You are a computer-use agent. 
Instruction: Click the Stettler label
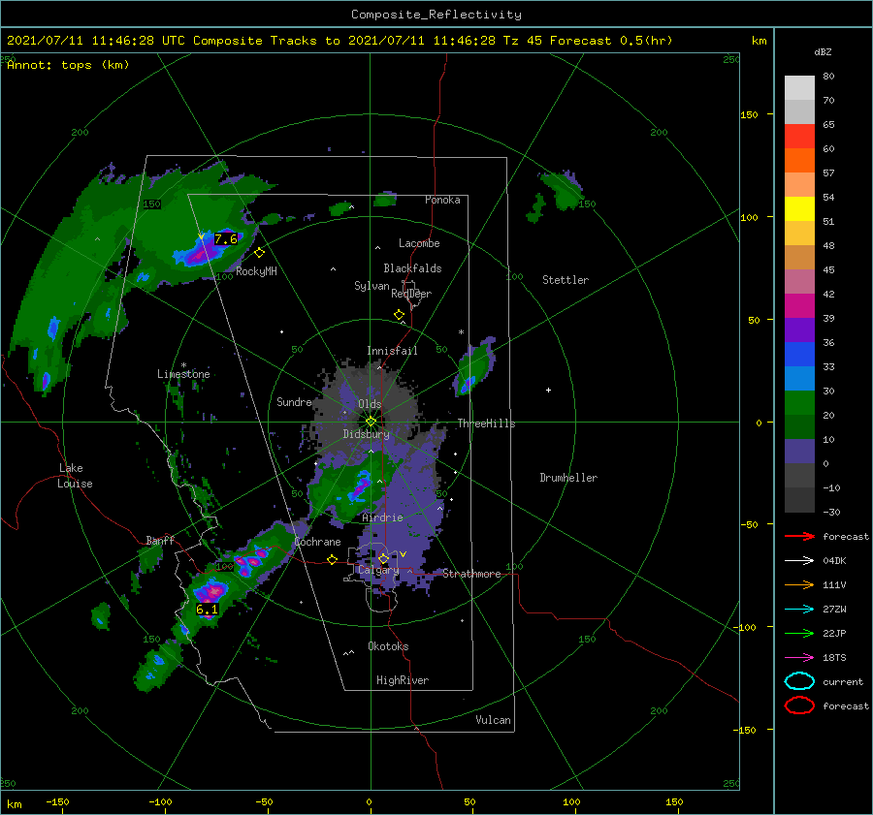tap(566, 280)
